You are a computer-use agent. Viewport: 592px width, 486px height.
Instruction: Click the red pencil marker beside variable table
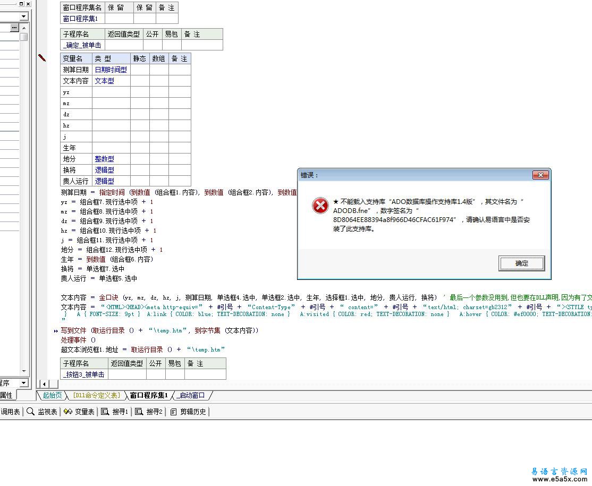click(x=42, y=58)
